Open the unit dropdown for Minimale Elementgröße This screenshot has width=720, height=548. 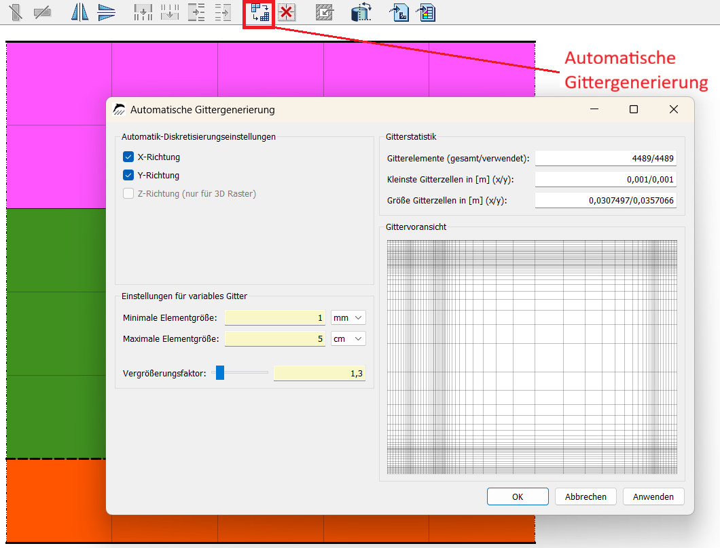pyautogui.click(x=348, y=318)
